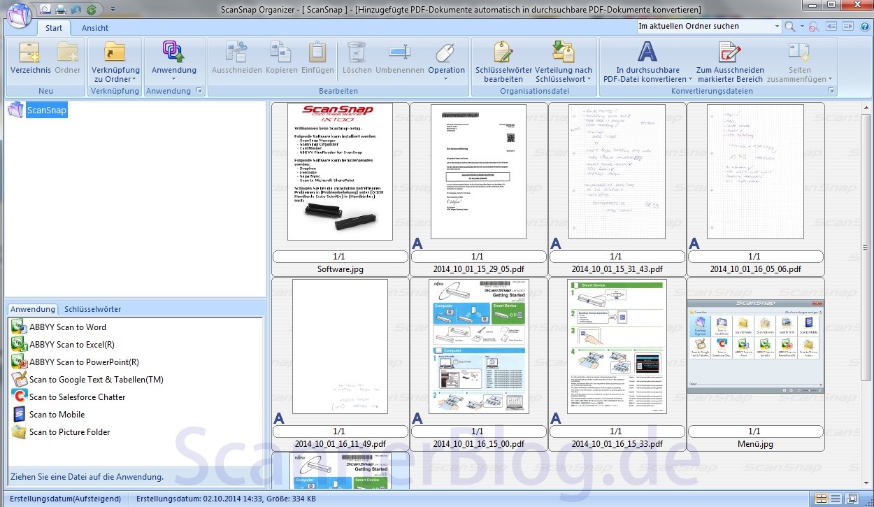Select the ScanSnap root folder in tree
Viewport: 874px width, 507px height.
tap(46, 110)
